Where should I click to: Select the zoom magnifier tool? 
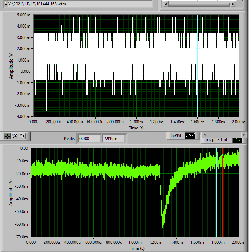[15, 136]
